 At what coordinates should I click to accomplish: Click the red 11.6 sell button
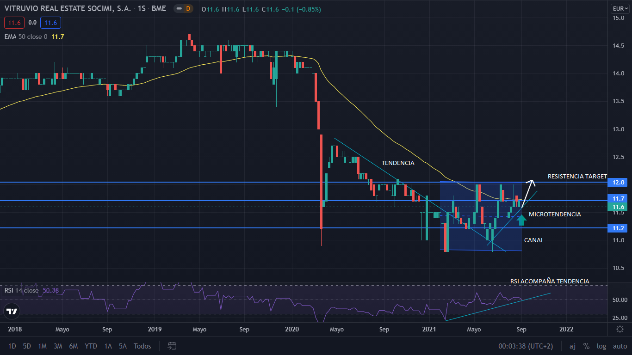[x=13, y=23]
